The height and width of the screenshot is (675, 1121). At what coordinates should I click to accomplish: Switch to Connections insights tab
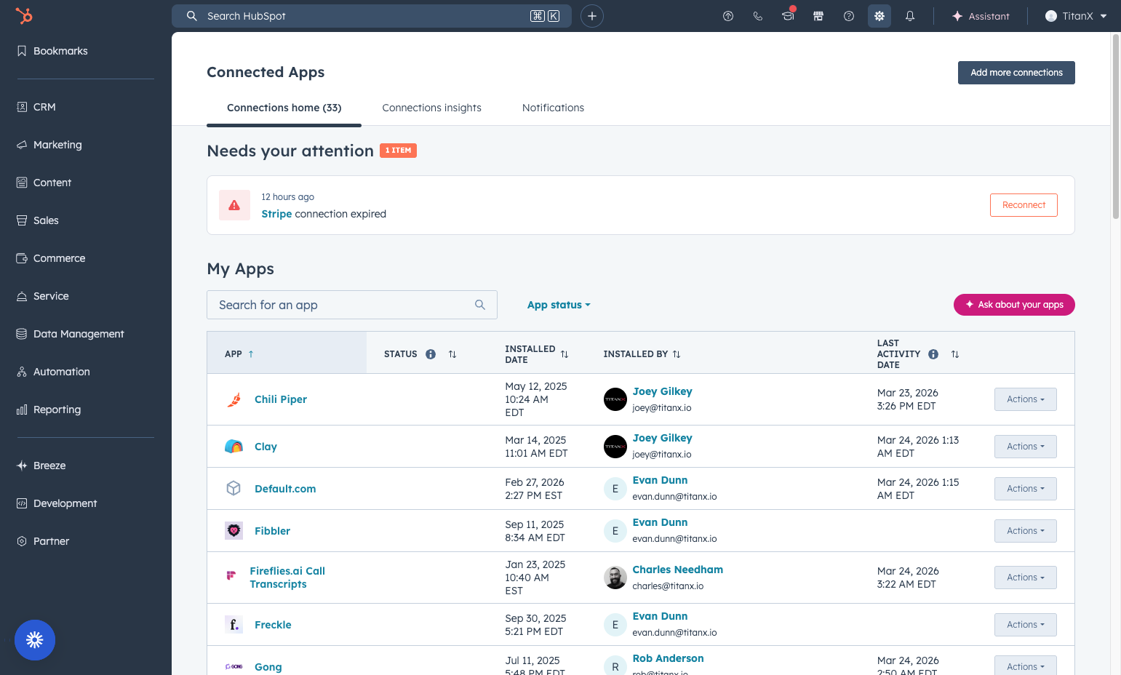432,108
